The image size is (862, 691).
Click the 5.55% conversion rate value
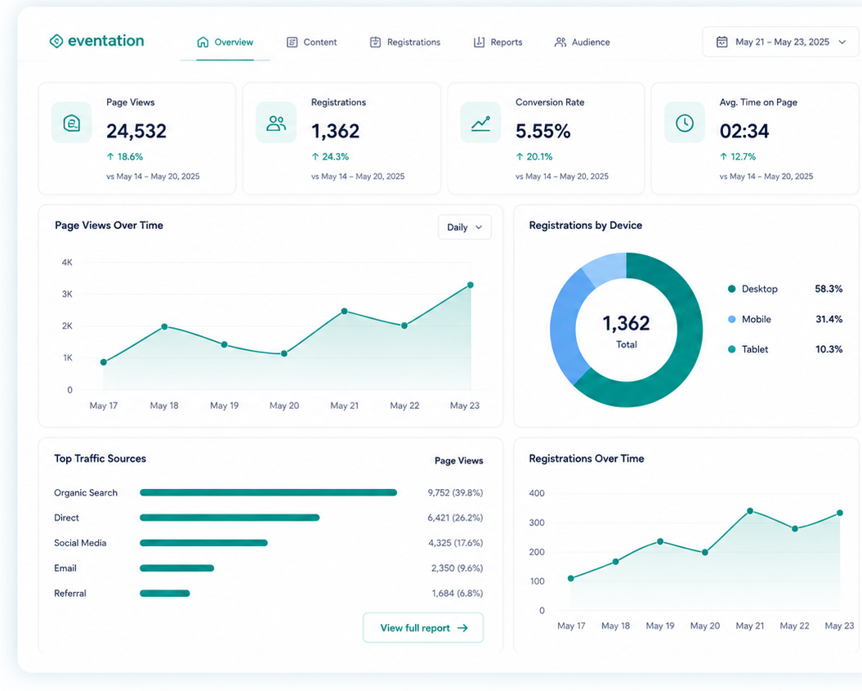(x=543, y=131)
